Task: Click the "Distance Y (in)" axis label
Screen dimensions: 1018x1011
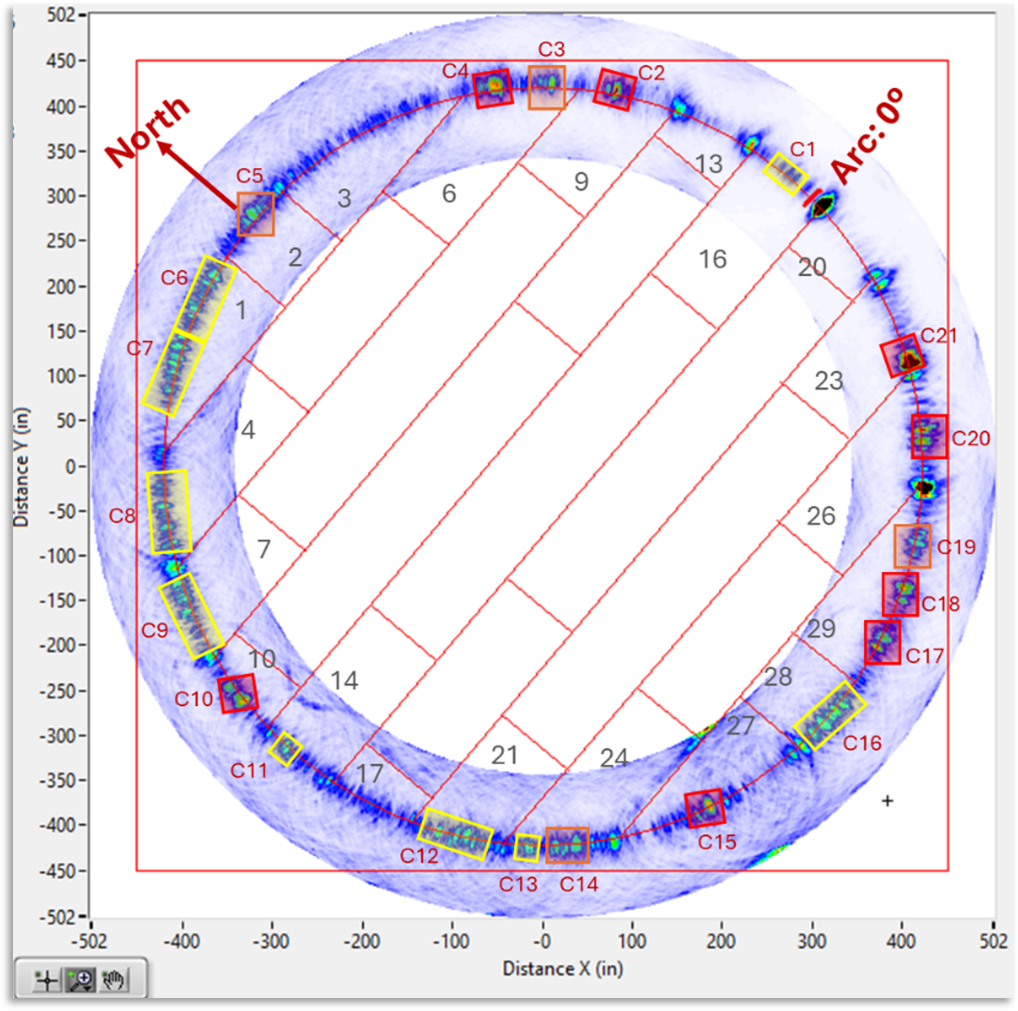Action: (x=21, y=468)
